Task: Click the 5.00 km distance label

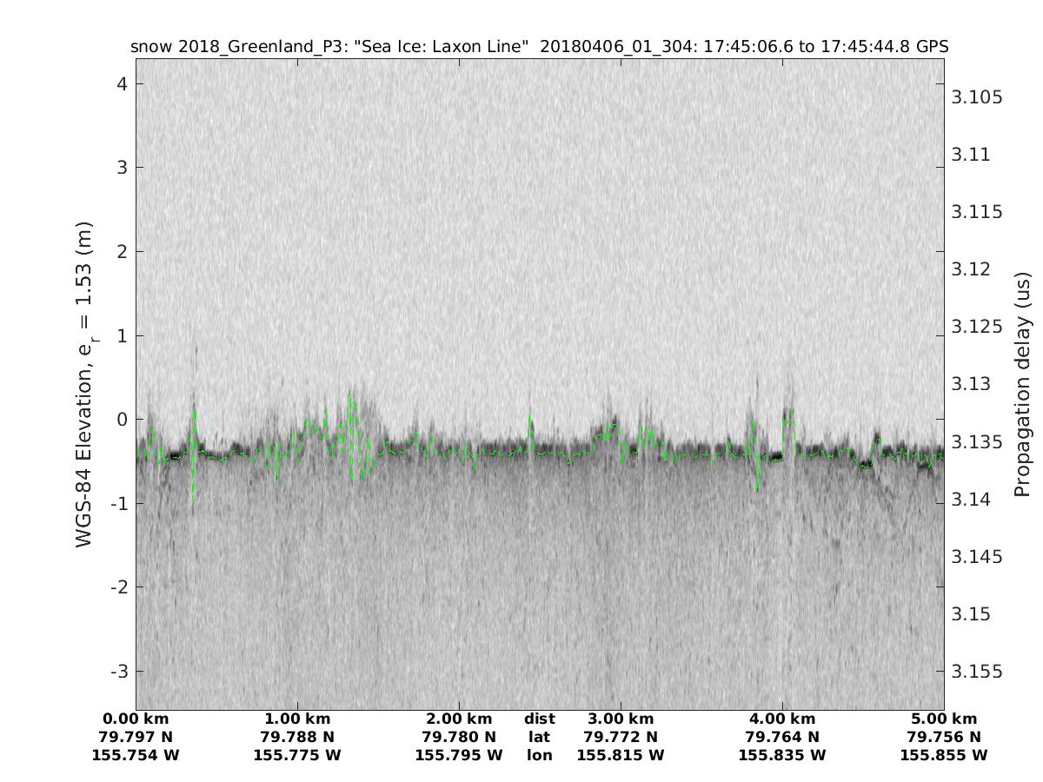Action: pos(944,719)
